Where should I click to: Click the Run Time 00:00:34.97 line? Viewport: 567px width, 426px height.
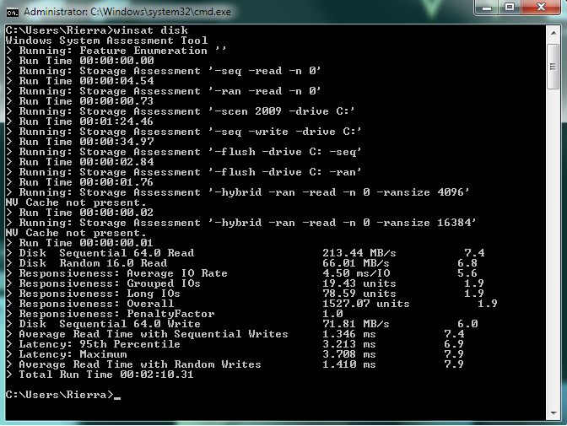[80, 142]
